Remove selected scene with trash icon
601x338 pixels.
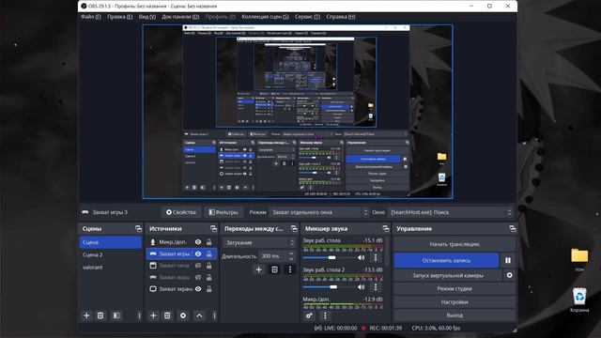coord(100,315)
